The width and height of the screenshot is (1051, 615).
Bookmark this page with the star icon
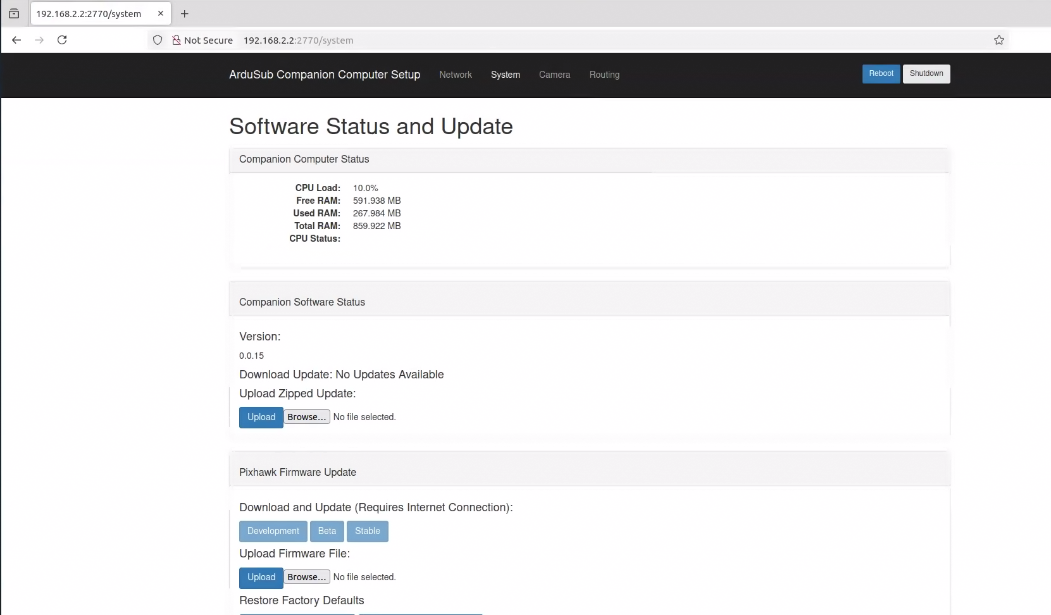(x=999, y=40)
